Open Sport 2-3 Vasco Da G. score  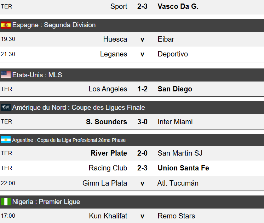point(142,6)
